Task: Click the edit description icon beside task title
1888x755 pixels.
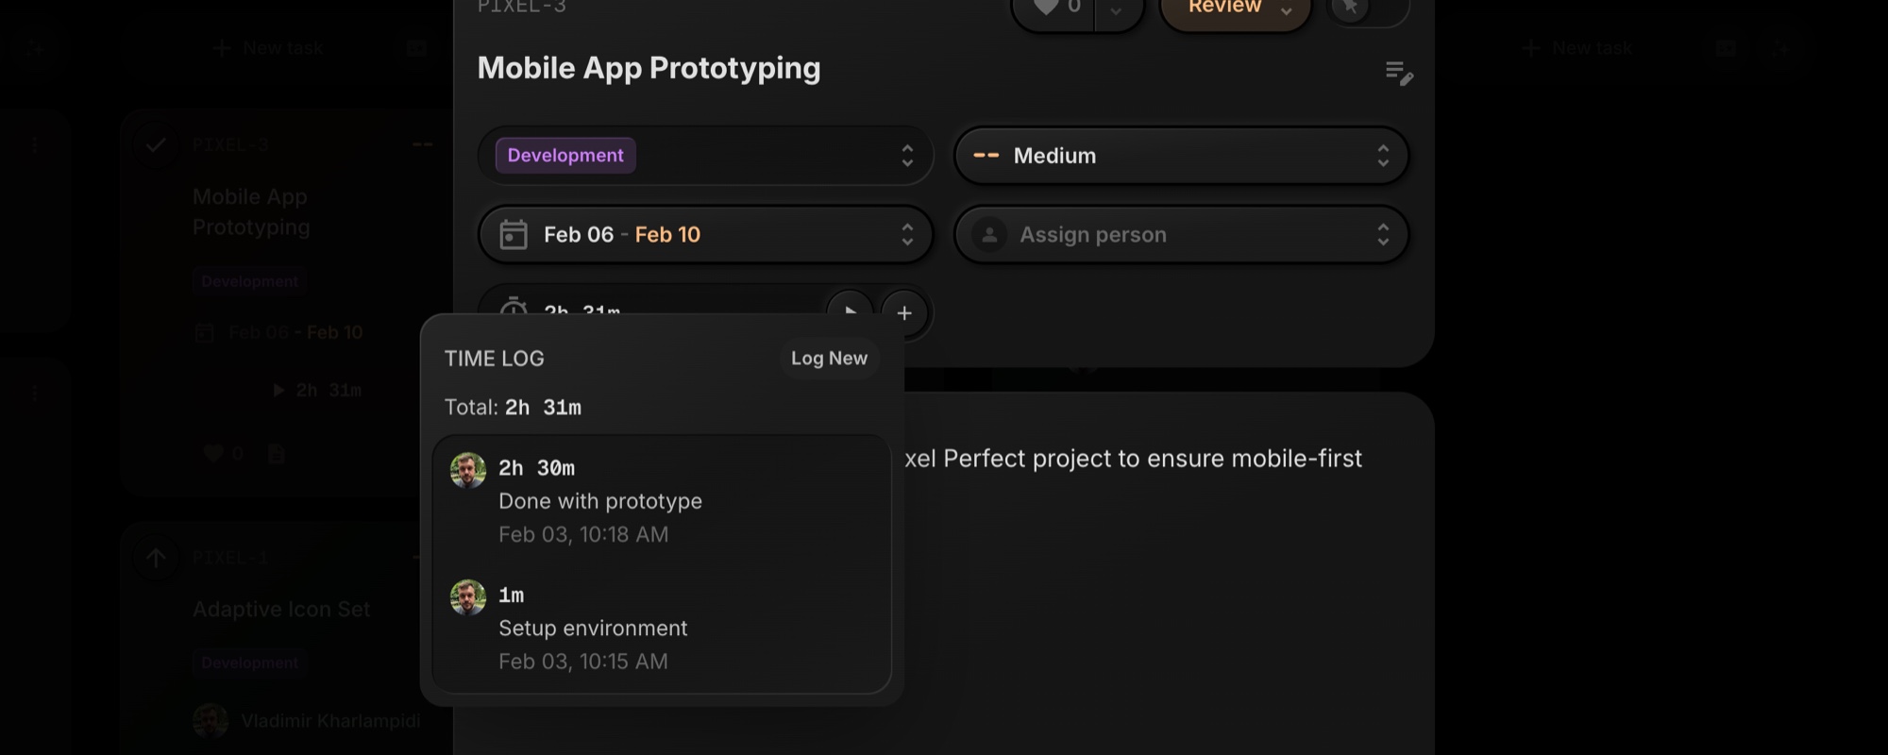Action: coord(1398,73)
